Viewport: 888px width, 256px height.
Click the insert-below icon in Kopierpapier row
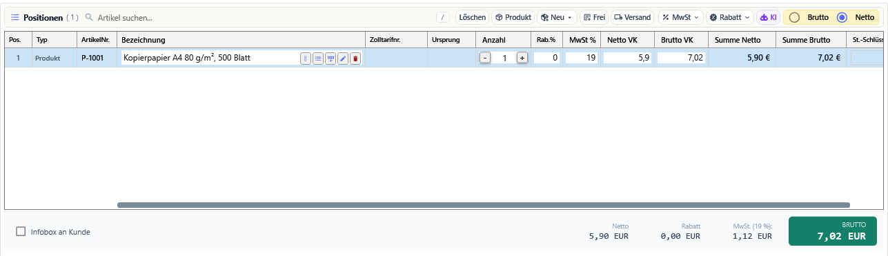330,58
